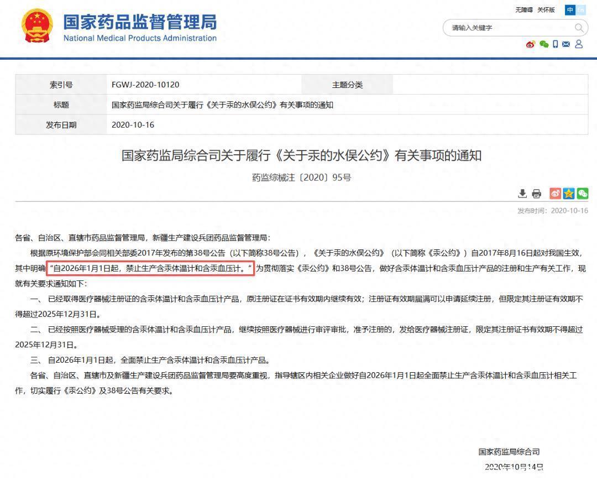The width and height of the screenshot is (597, 485).
Task: Click the search magnifier icon
Action: tap(579, 28)
